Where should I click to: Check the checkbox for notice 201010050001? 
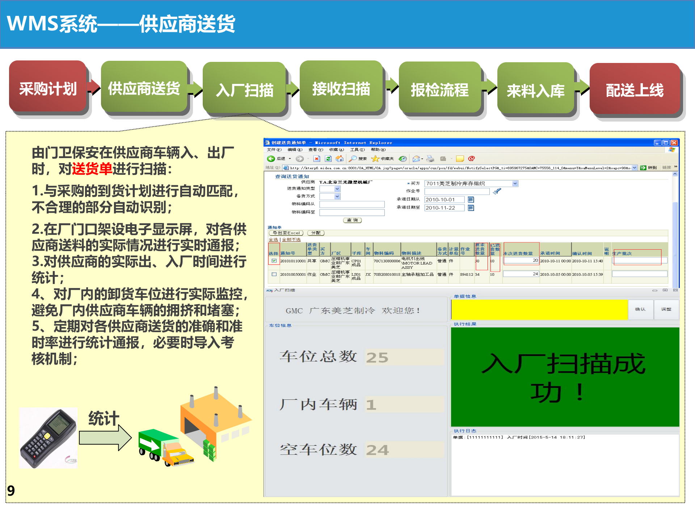[274, 274]
